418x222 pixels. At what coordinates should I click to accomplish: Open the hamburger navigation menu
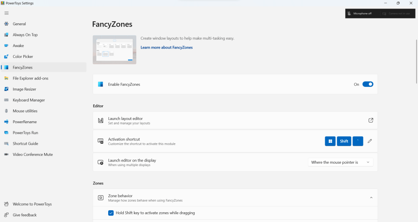coord(7,13)
